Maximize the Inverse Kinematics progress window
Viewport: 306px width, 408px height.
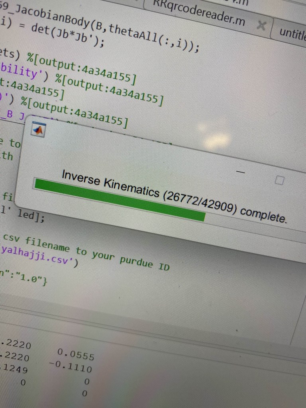(279, 180)
